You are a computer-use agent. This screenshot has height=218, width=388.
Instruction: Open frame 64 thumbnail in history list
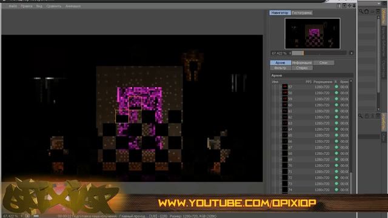pyautogui.click(x=285, y=129)
